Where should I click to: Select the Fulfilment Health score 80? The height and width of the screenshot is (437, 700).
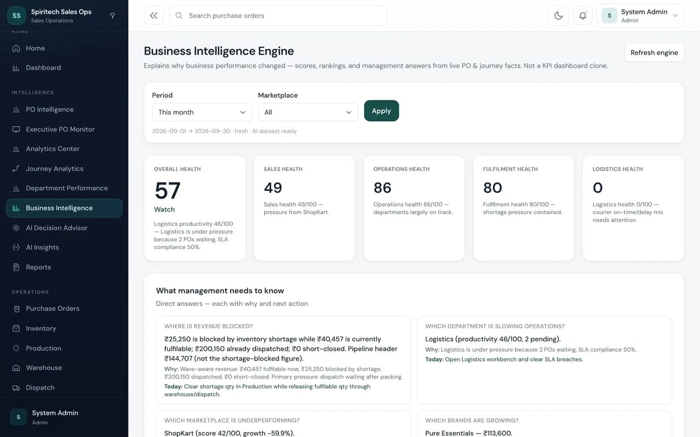click(x=493, y=188)
